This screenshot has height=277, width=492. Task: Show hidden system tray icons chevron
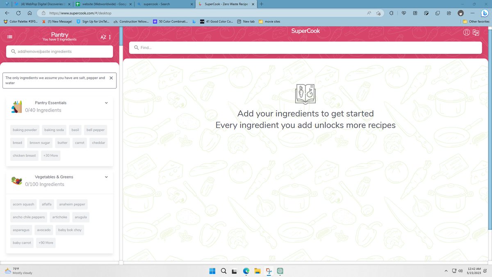[x=446, y=271]
